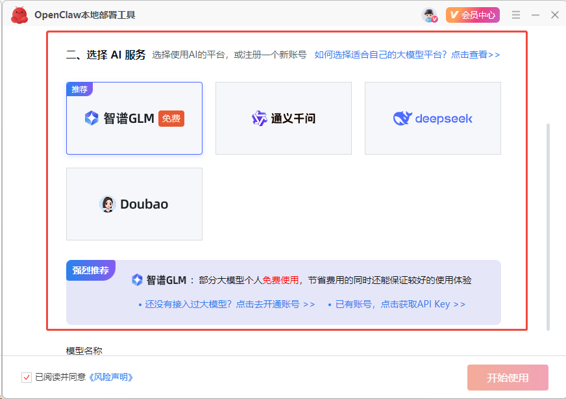This screenshot has height=399, width=566.
Task: Open the 会员中心 membership center
Action: pyautogui.click(x=473, y=14)
